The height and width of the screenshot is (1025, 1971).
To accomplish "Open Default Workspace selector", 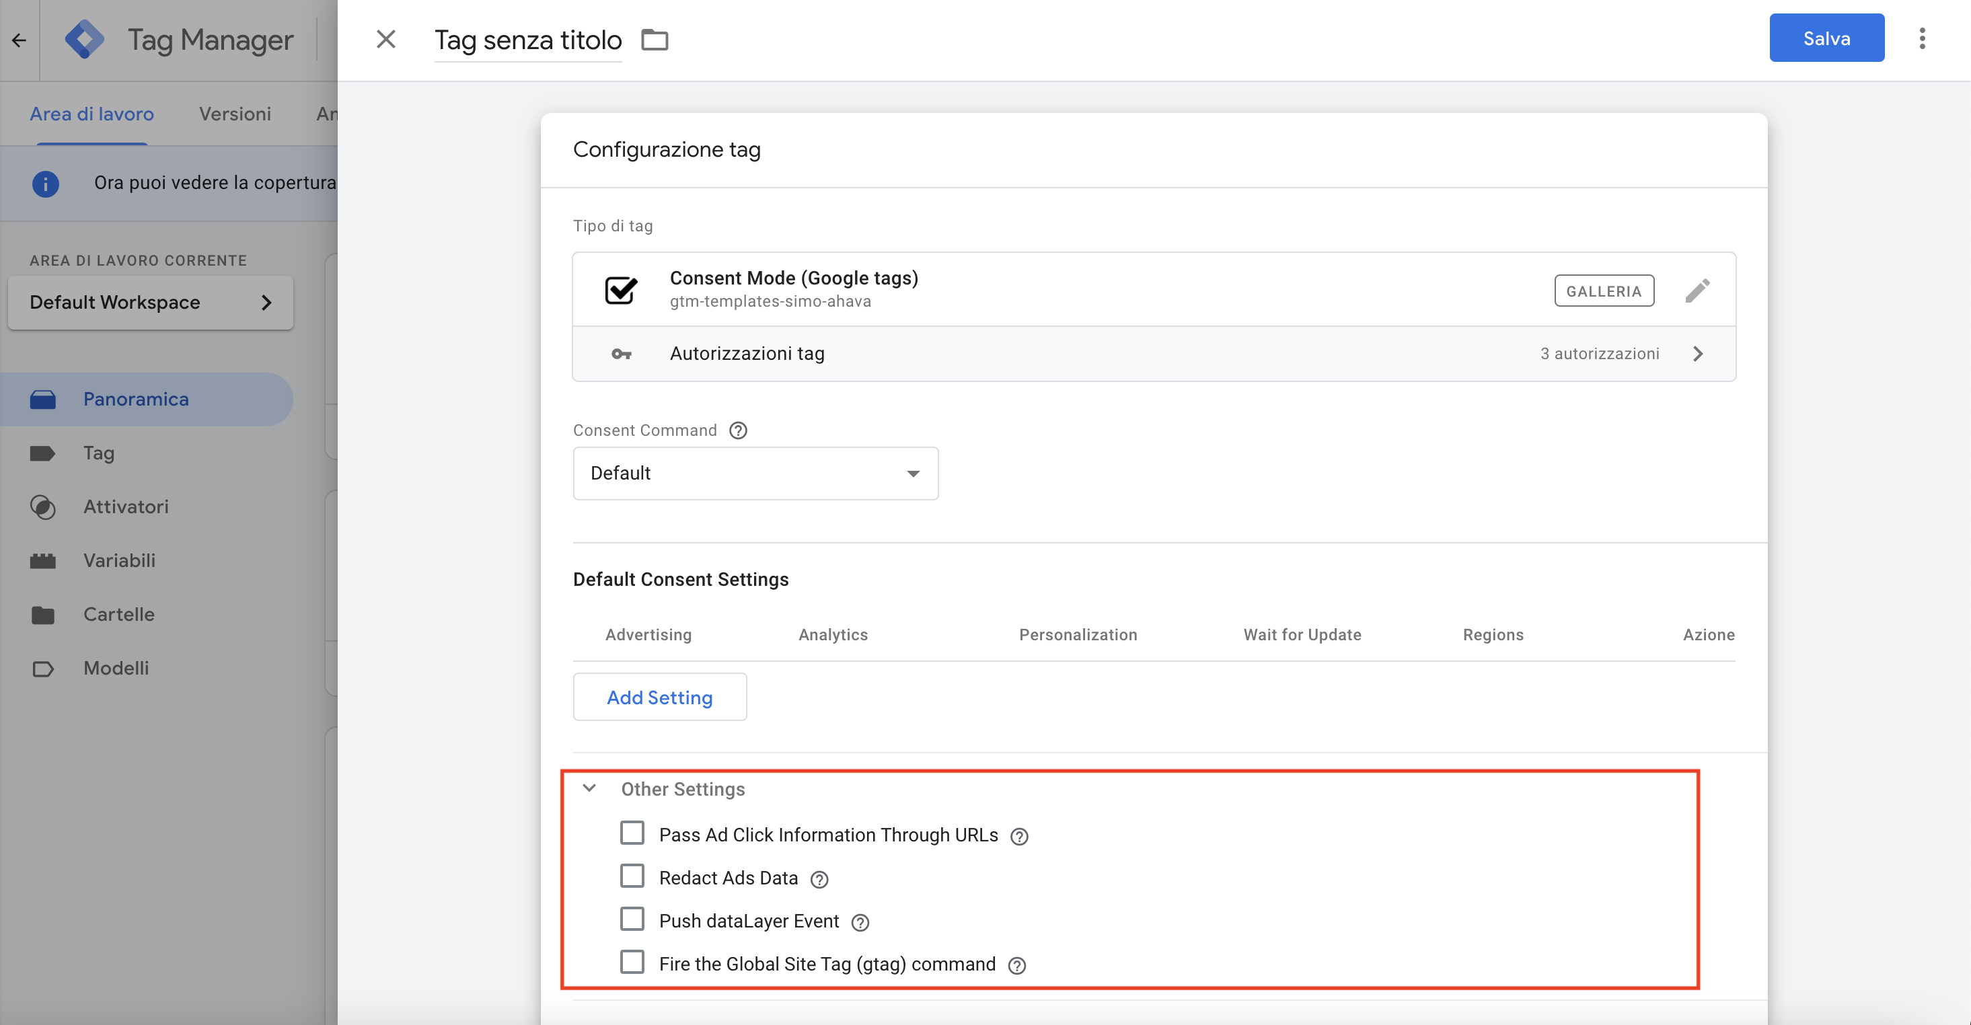I will click(x=151, y=303).
